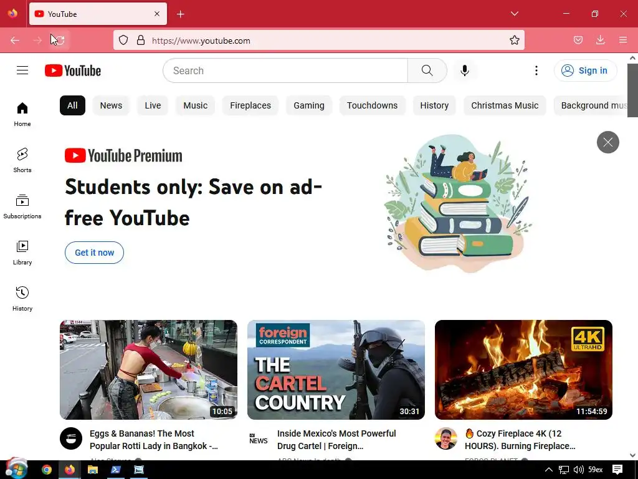Select the Live filter chip
638x479 pixels.
[153, 105]
